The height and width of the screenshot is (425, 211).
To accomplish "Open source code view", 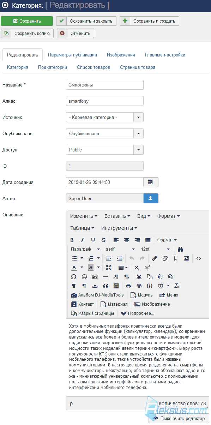I will coord(199,258).
